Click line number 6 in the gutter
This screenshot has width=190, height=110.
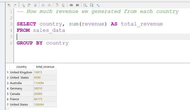click(x=11, y=43)
